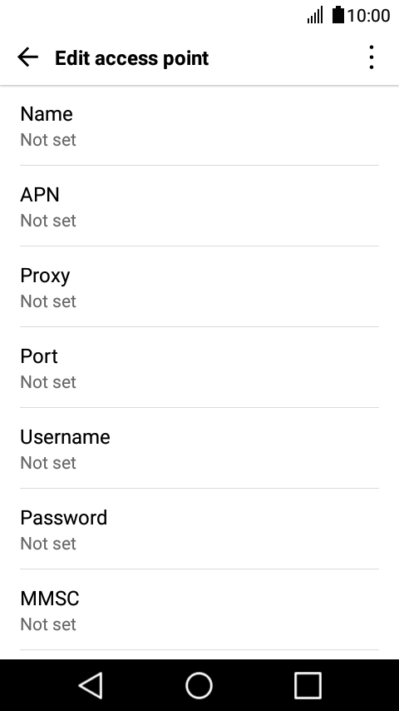Tap the Android back navigation triangle
Viewport: 399px width, 711px height.
(x=91, y=685)
